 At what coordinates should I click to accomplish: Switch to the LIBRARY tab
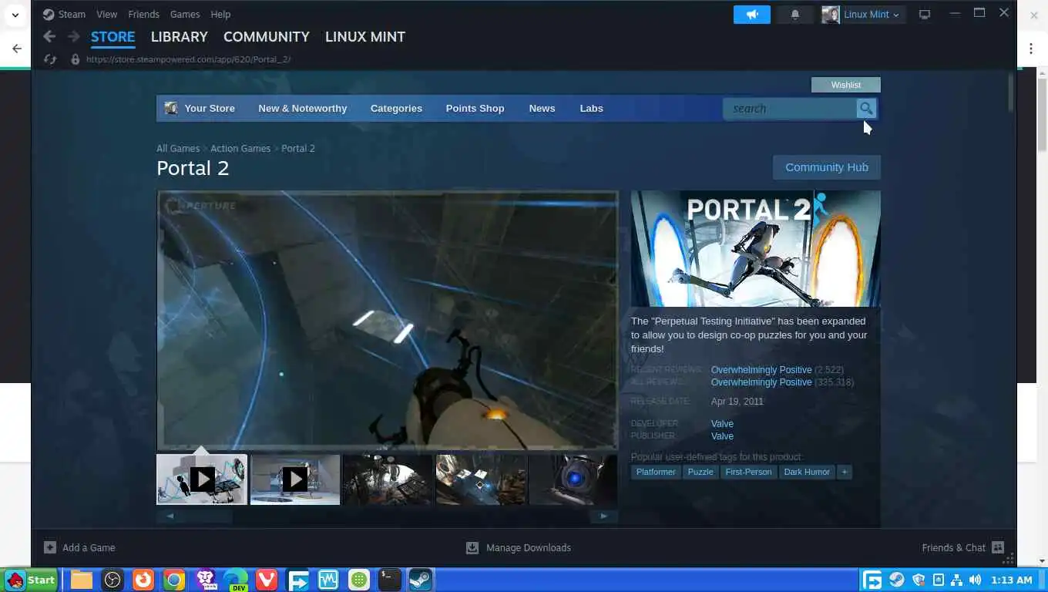[179, 36]
